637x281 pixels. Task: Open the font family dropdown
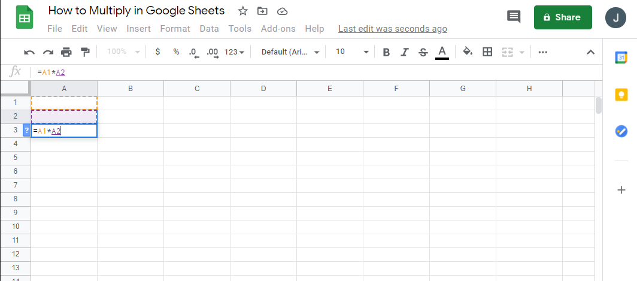click(290, 52)
